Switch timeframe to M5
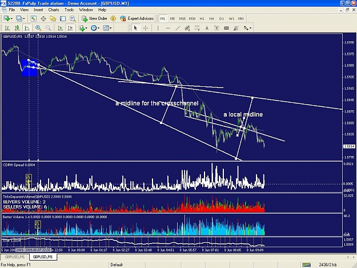357x268 pixels. (173, 19)
